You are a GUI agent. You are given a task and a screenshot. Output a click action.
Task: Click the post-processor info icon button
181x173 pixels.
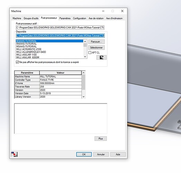coord(102,57)
